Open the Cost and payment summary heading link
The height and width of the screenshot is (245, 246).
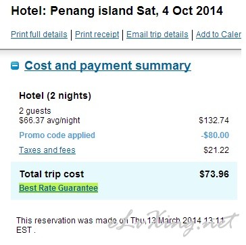107,66
